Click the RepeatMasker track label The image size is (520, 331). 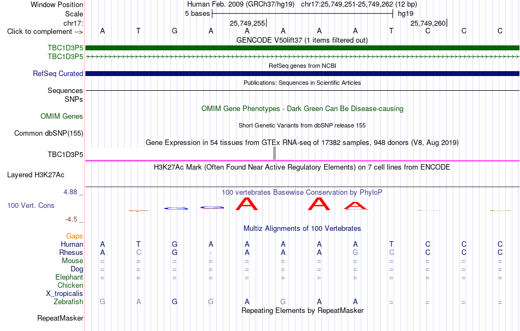pyautogui.click(x=60, y=318)
